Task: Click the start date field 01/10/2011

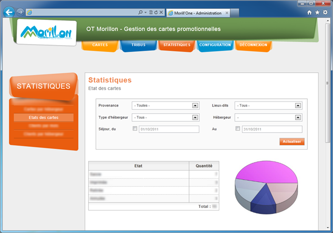Action: 168,129
